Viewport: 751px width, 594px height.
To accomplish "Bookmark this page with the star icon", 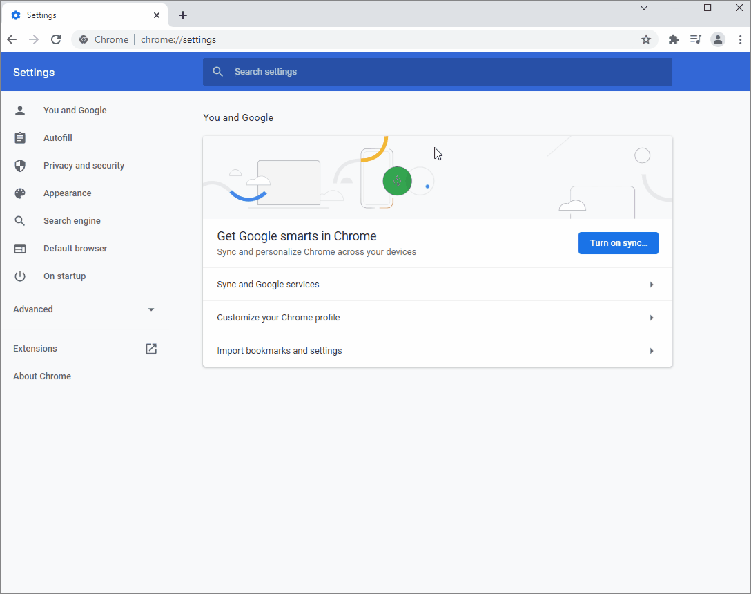I will 646,39.
